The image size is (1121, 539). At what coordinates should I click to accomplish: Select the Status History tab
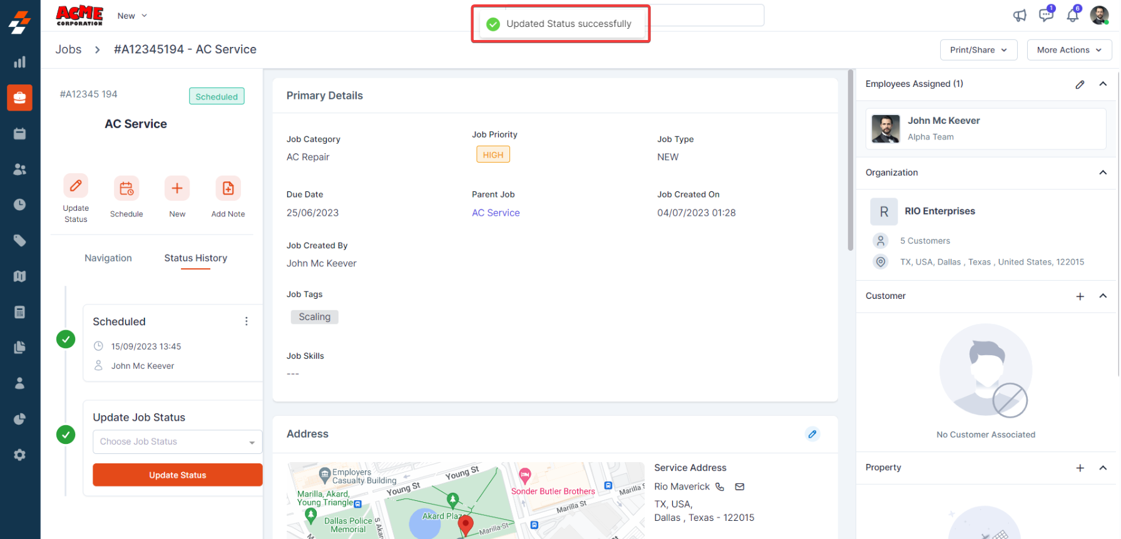click(195, 258)
